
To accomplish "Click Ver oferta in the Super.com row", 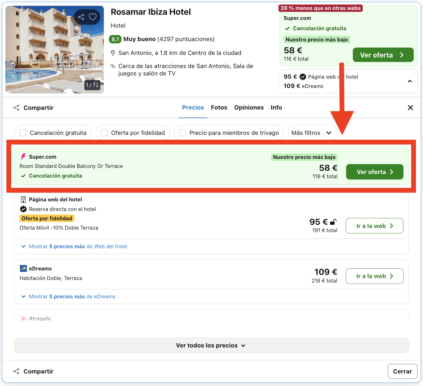I will point(374,172).
